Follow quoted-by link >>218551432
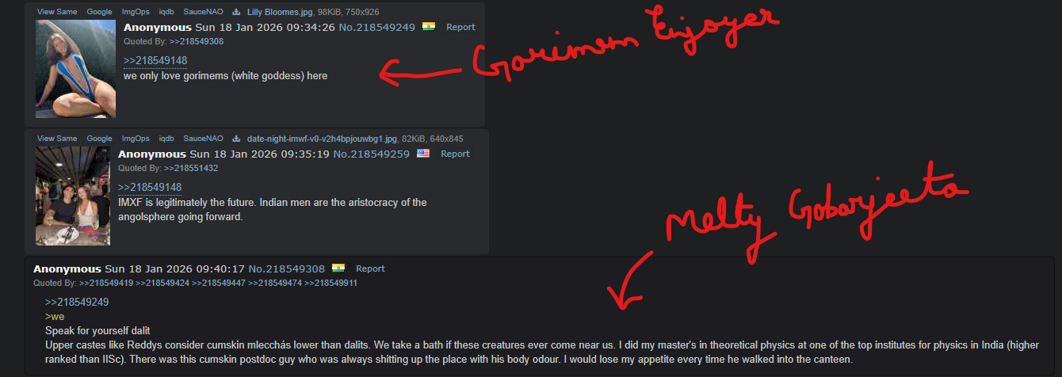Image resolution: width=1062 pixels, height=377 pixels. 191,168
